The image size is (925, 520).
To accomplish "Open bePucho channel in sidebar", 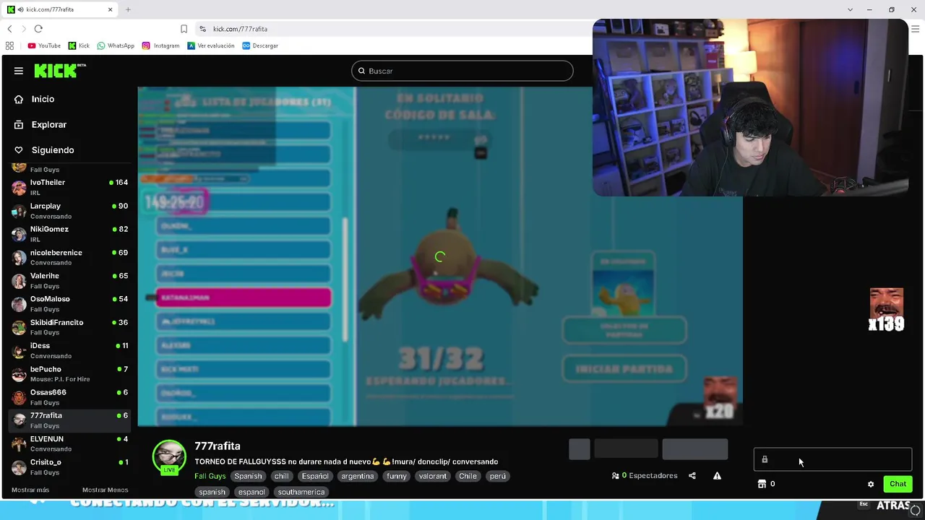I will pos(69,374).
